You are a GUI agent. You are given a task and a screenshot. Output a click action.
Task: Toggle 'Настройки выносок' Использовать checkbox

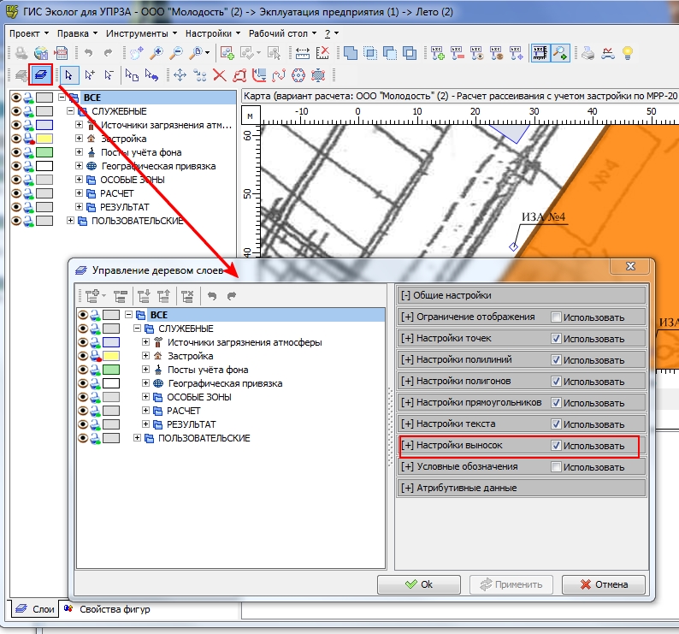point(556,446)
